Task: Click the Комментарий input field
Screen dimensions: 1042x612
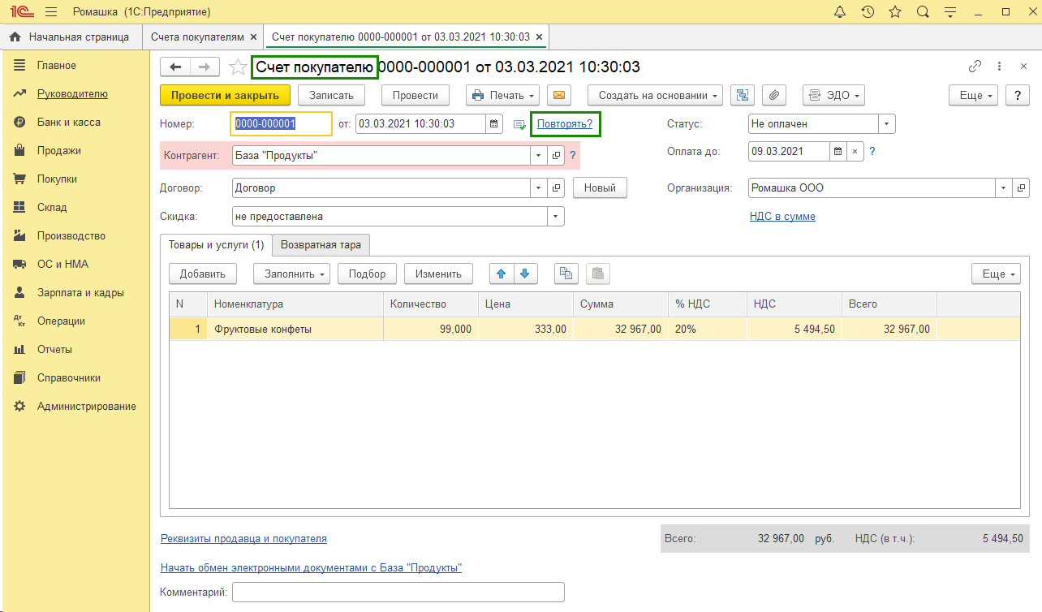Action: coord(398,593)
